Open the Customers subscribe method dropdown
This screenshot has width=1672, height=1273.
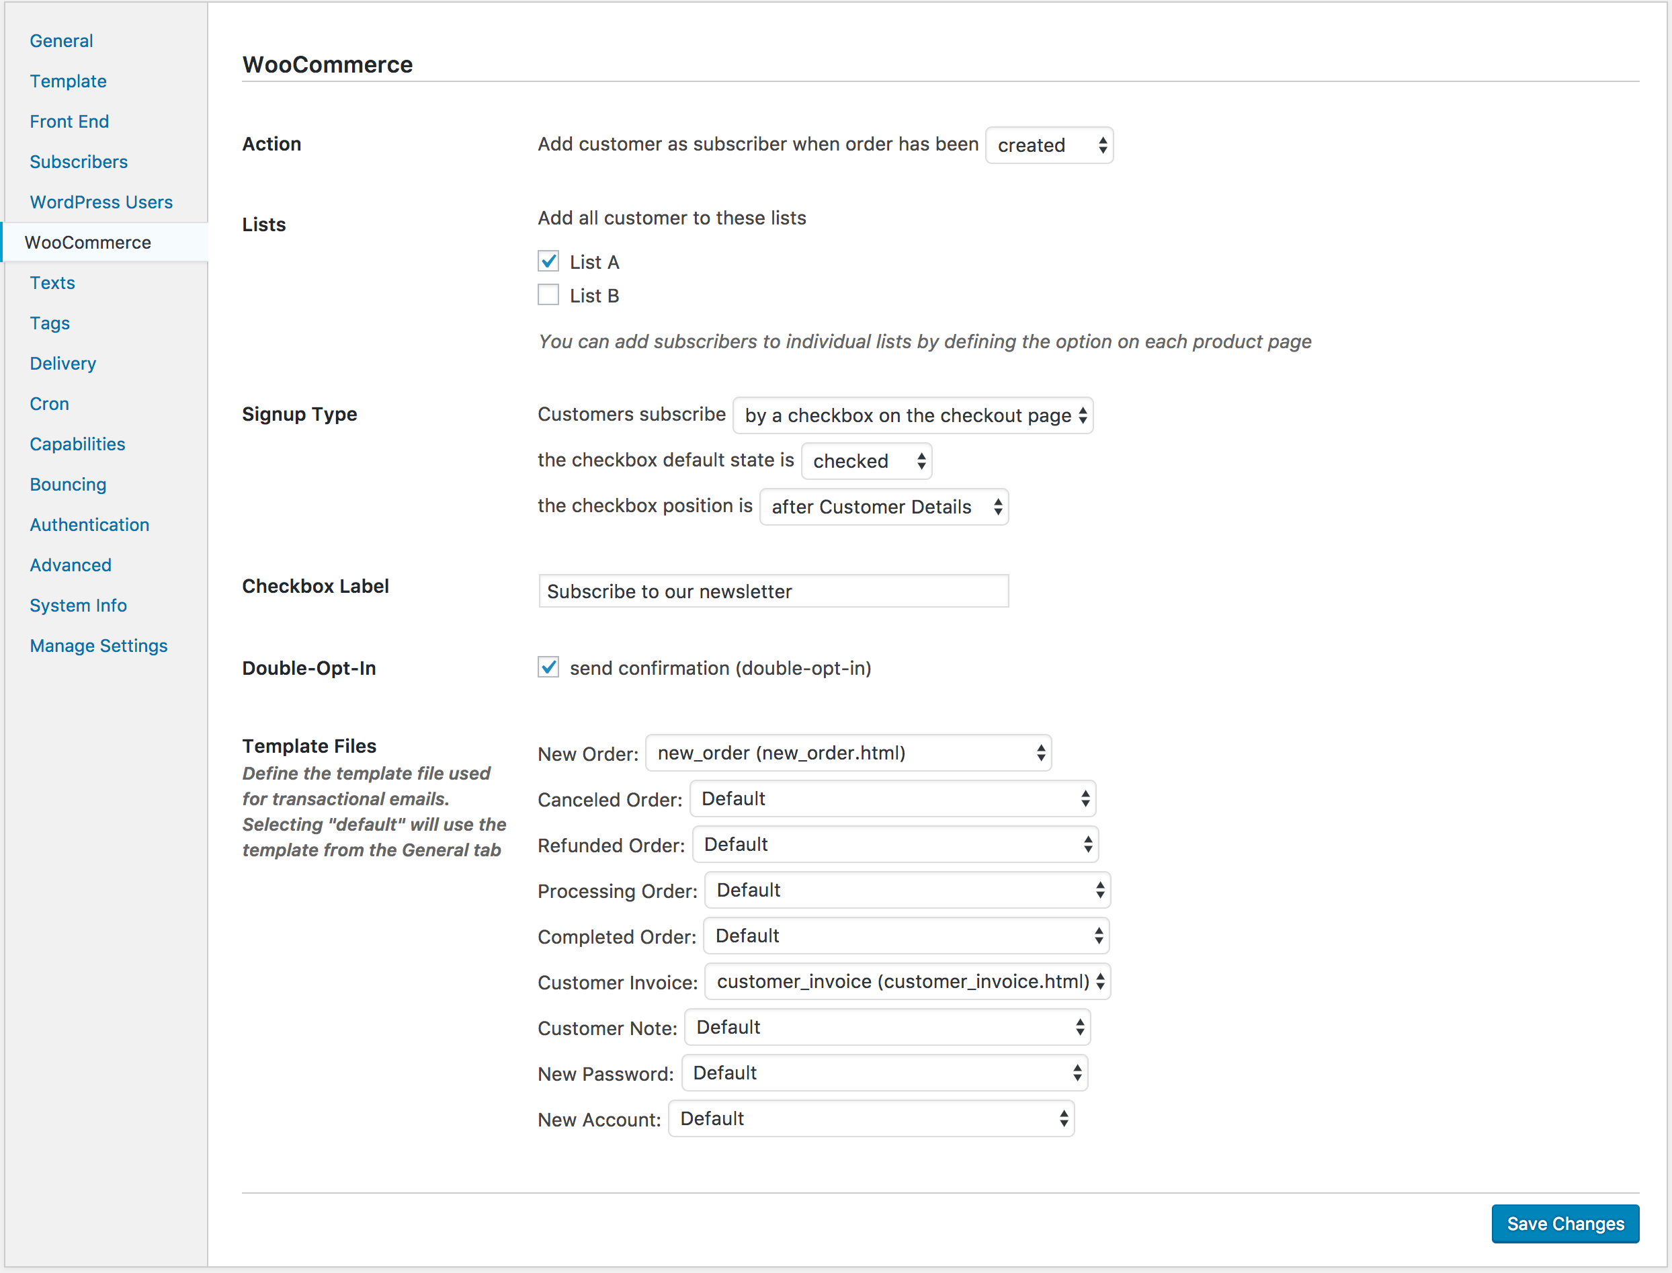click(x=913, y=415)
